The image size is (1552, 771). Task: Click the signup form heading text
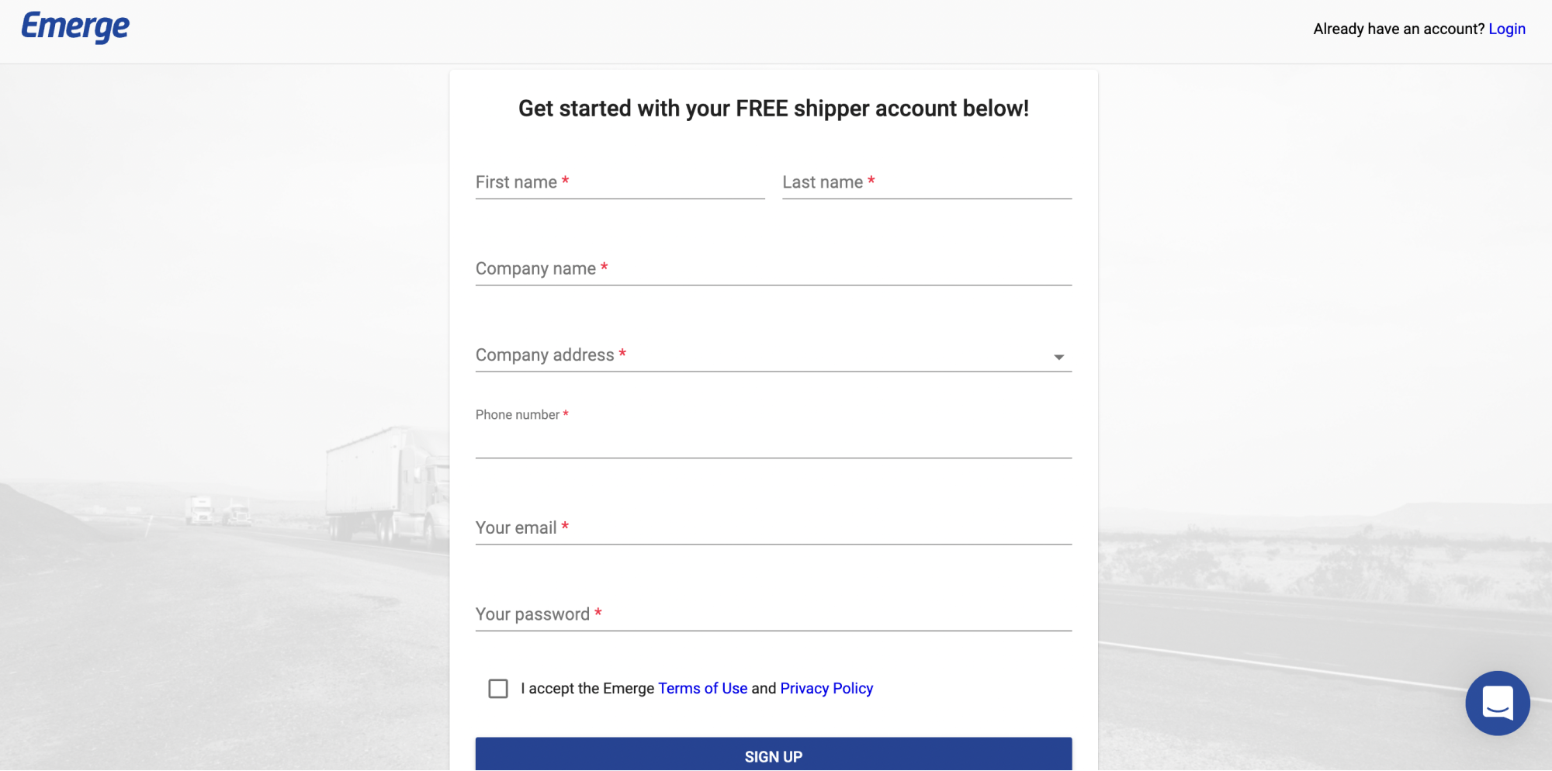click(773, 109)
